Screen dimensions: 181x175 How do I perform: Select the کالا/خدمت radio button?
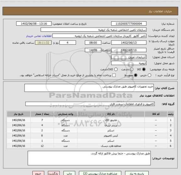116,69
